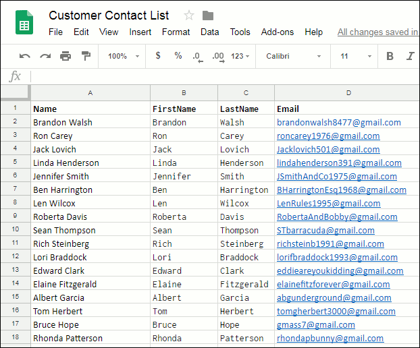Image resolution: width=420 pixels, height=348 pixels.
Task: Open the Format menu
Action: (176, 32)
